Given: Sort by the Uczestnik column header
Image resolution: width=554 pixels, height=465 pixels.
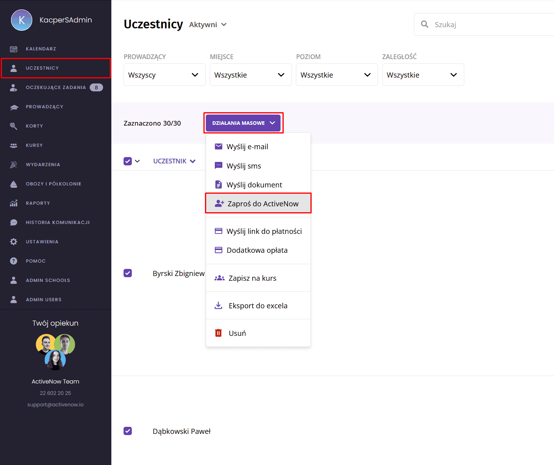Looking at the screenshot, I should click(x=174, y=161).
